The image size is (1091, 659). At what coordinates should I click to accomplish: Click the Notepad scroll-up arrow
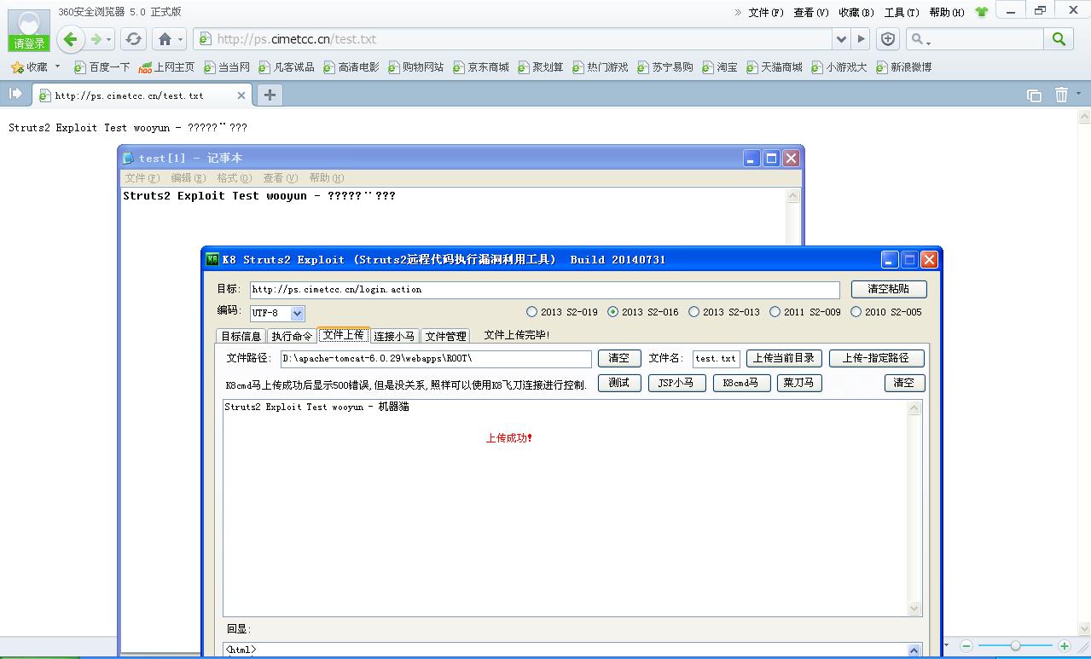point(792,196)
